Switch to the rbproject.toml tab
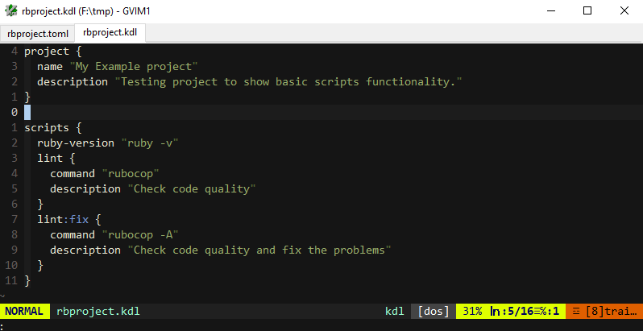 click(x=37, y=33)
